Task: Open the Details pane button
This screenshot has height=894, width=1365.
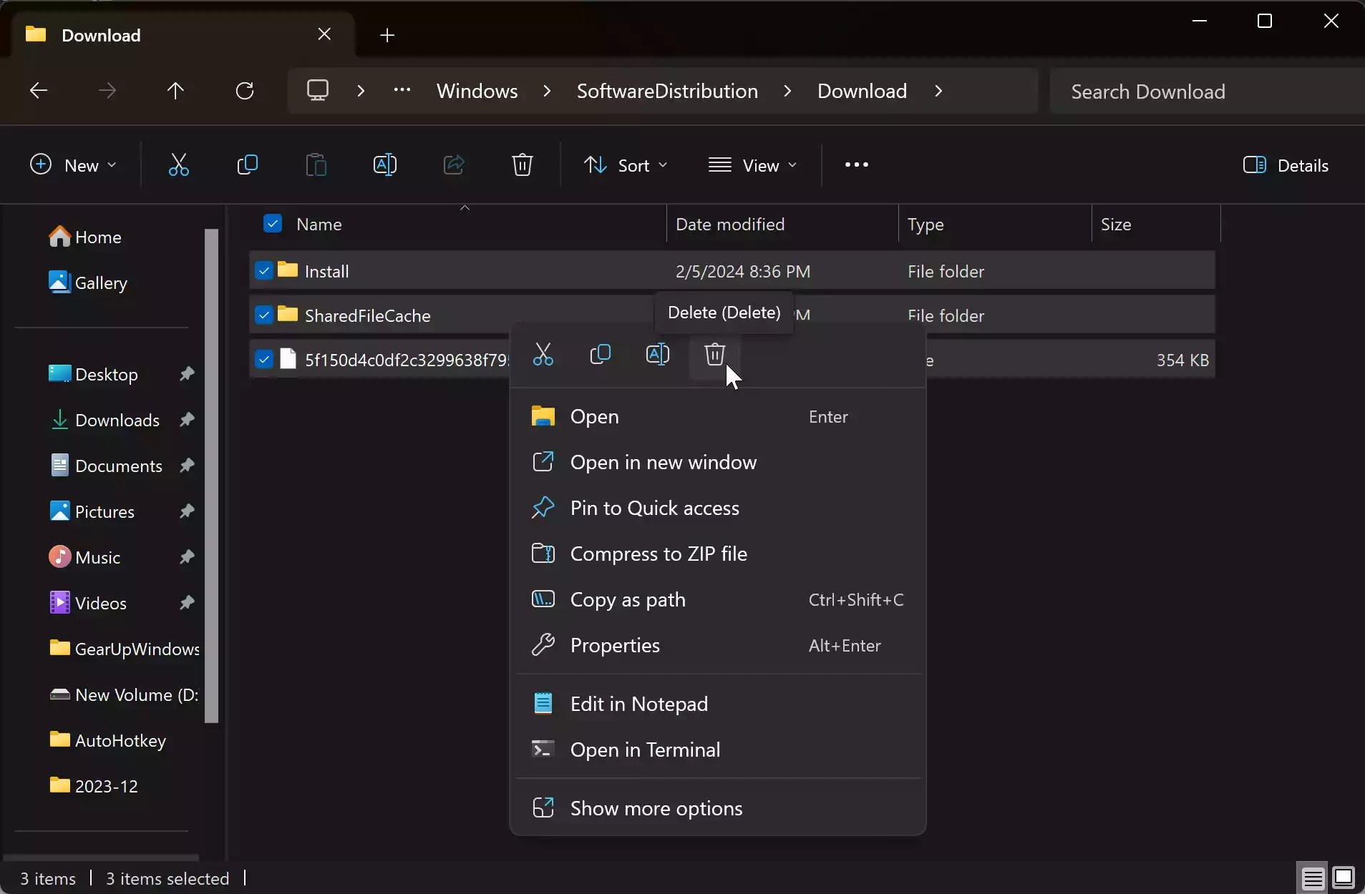Action: click(1286, 164)
